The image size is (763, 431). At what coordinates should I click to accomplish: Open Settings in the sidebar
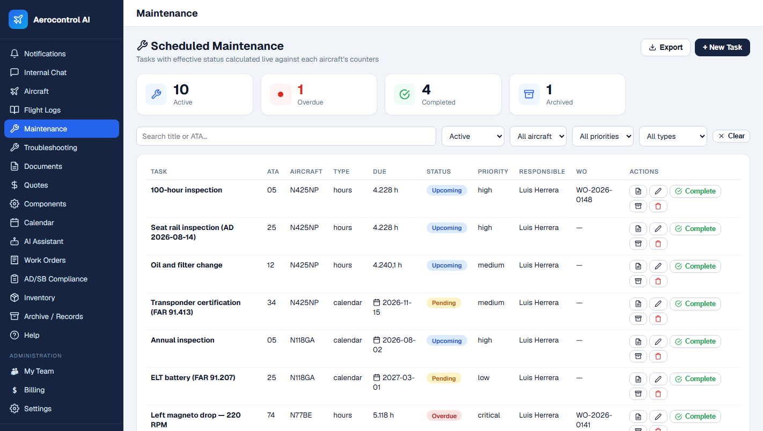pos(62,408)
